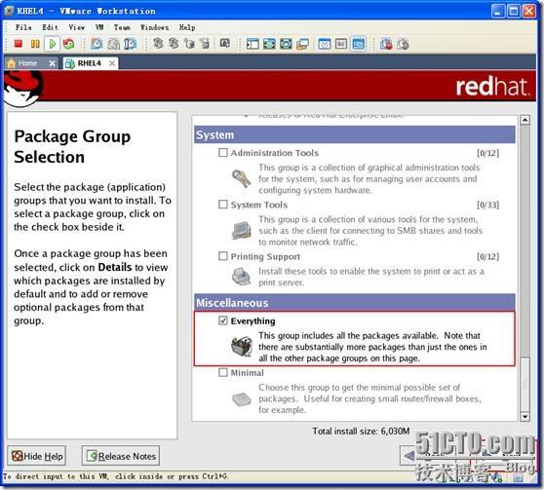Click the appliance view toolbar icon
This screenshot has width=544, height=490.
point(341,44)
